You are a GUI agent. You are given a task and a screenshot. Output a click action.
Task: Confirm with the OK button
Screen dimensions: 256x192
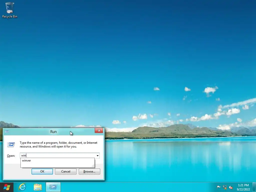42,171
